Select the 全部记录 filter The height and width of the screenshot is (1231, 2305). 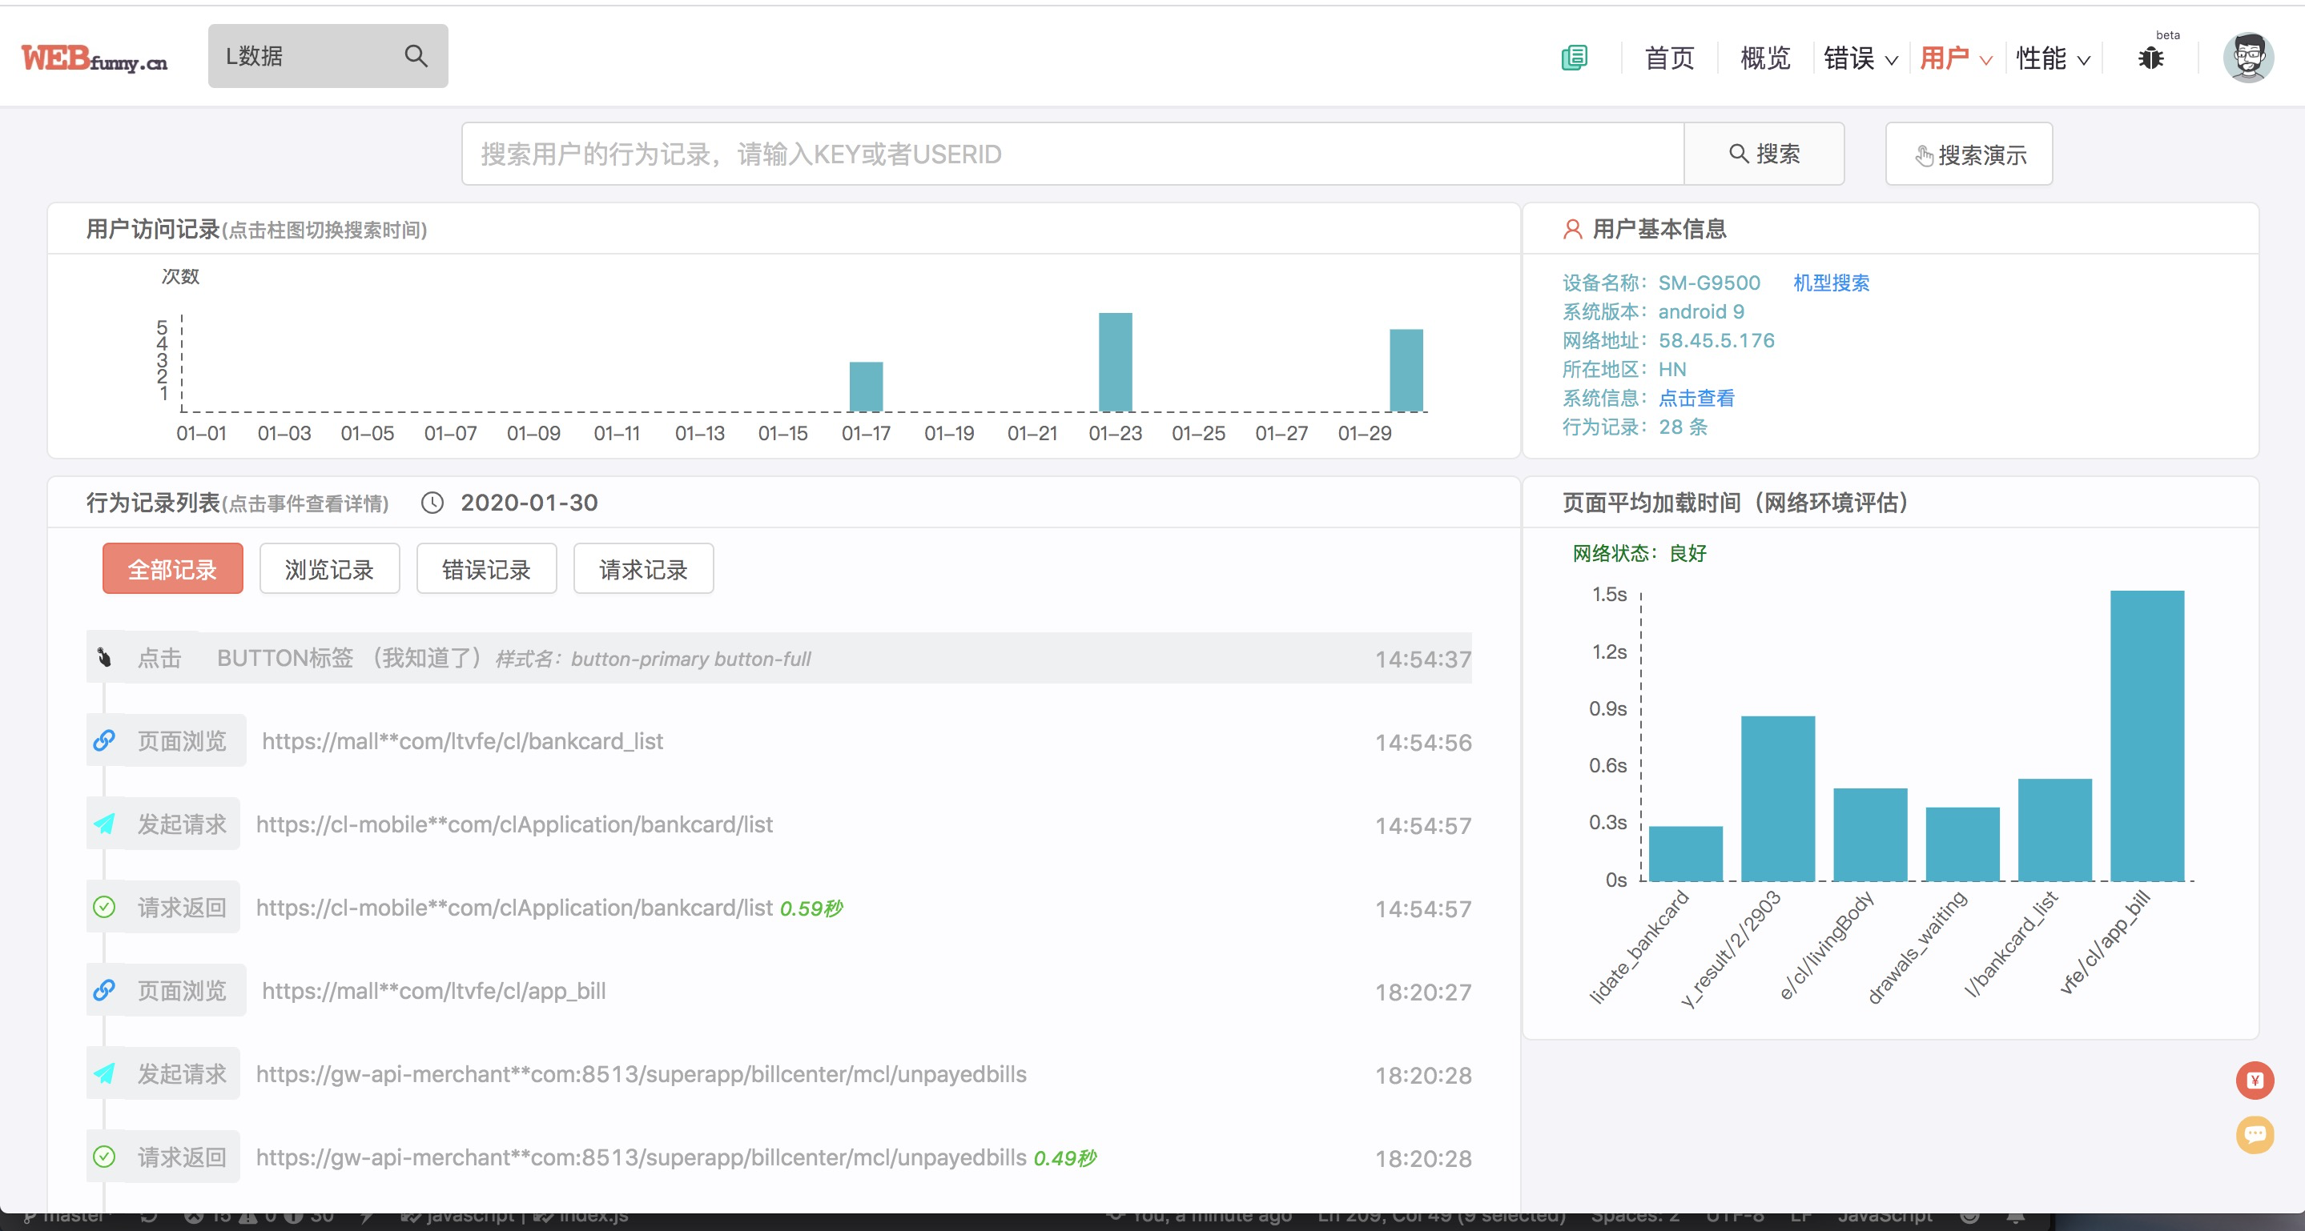[173, 568]
